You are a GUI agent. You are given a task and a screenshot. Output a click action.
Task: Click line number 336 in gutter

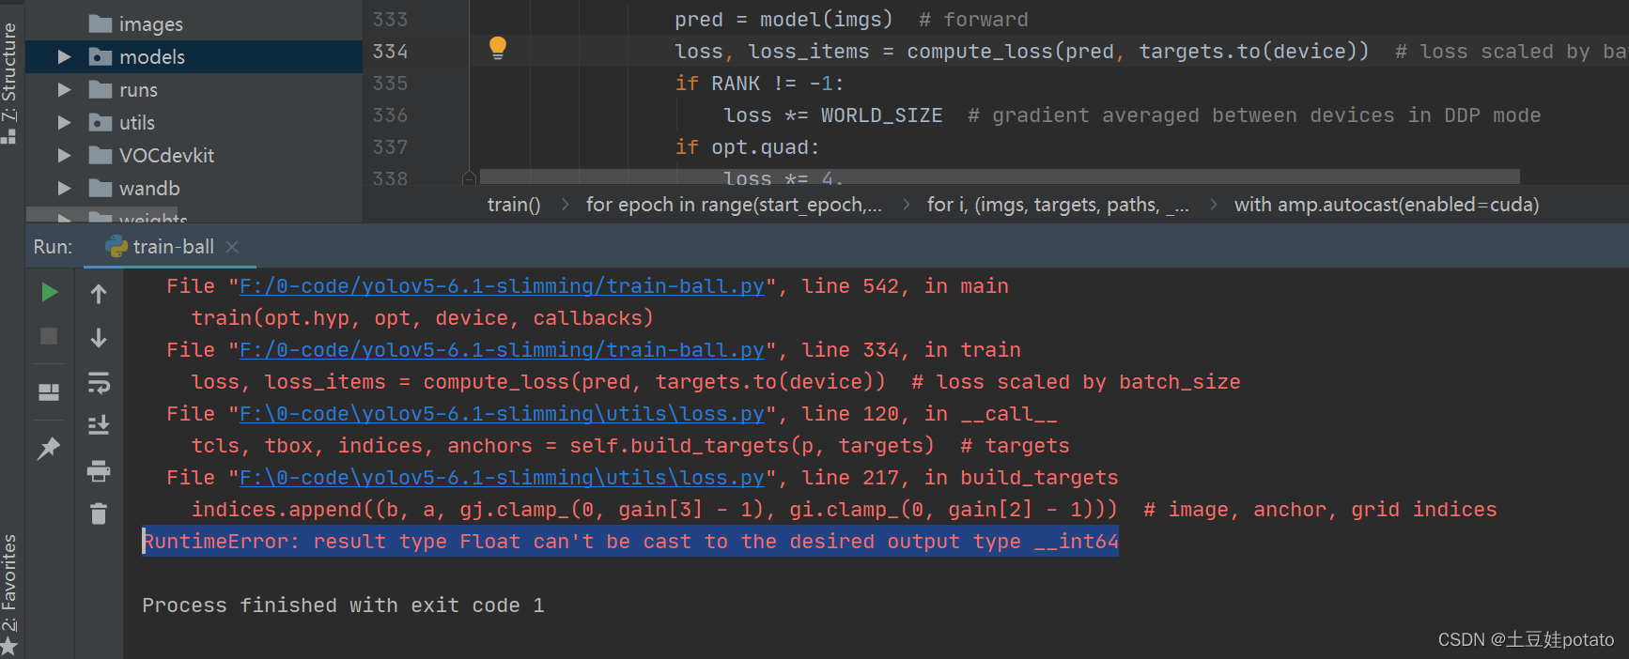click(391, 115)
